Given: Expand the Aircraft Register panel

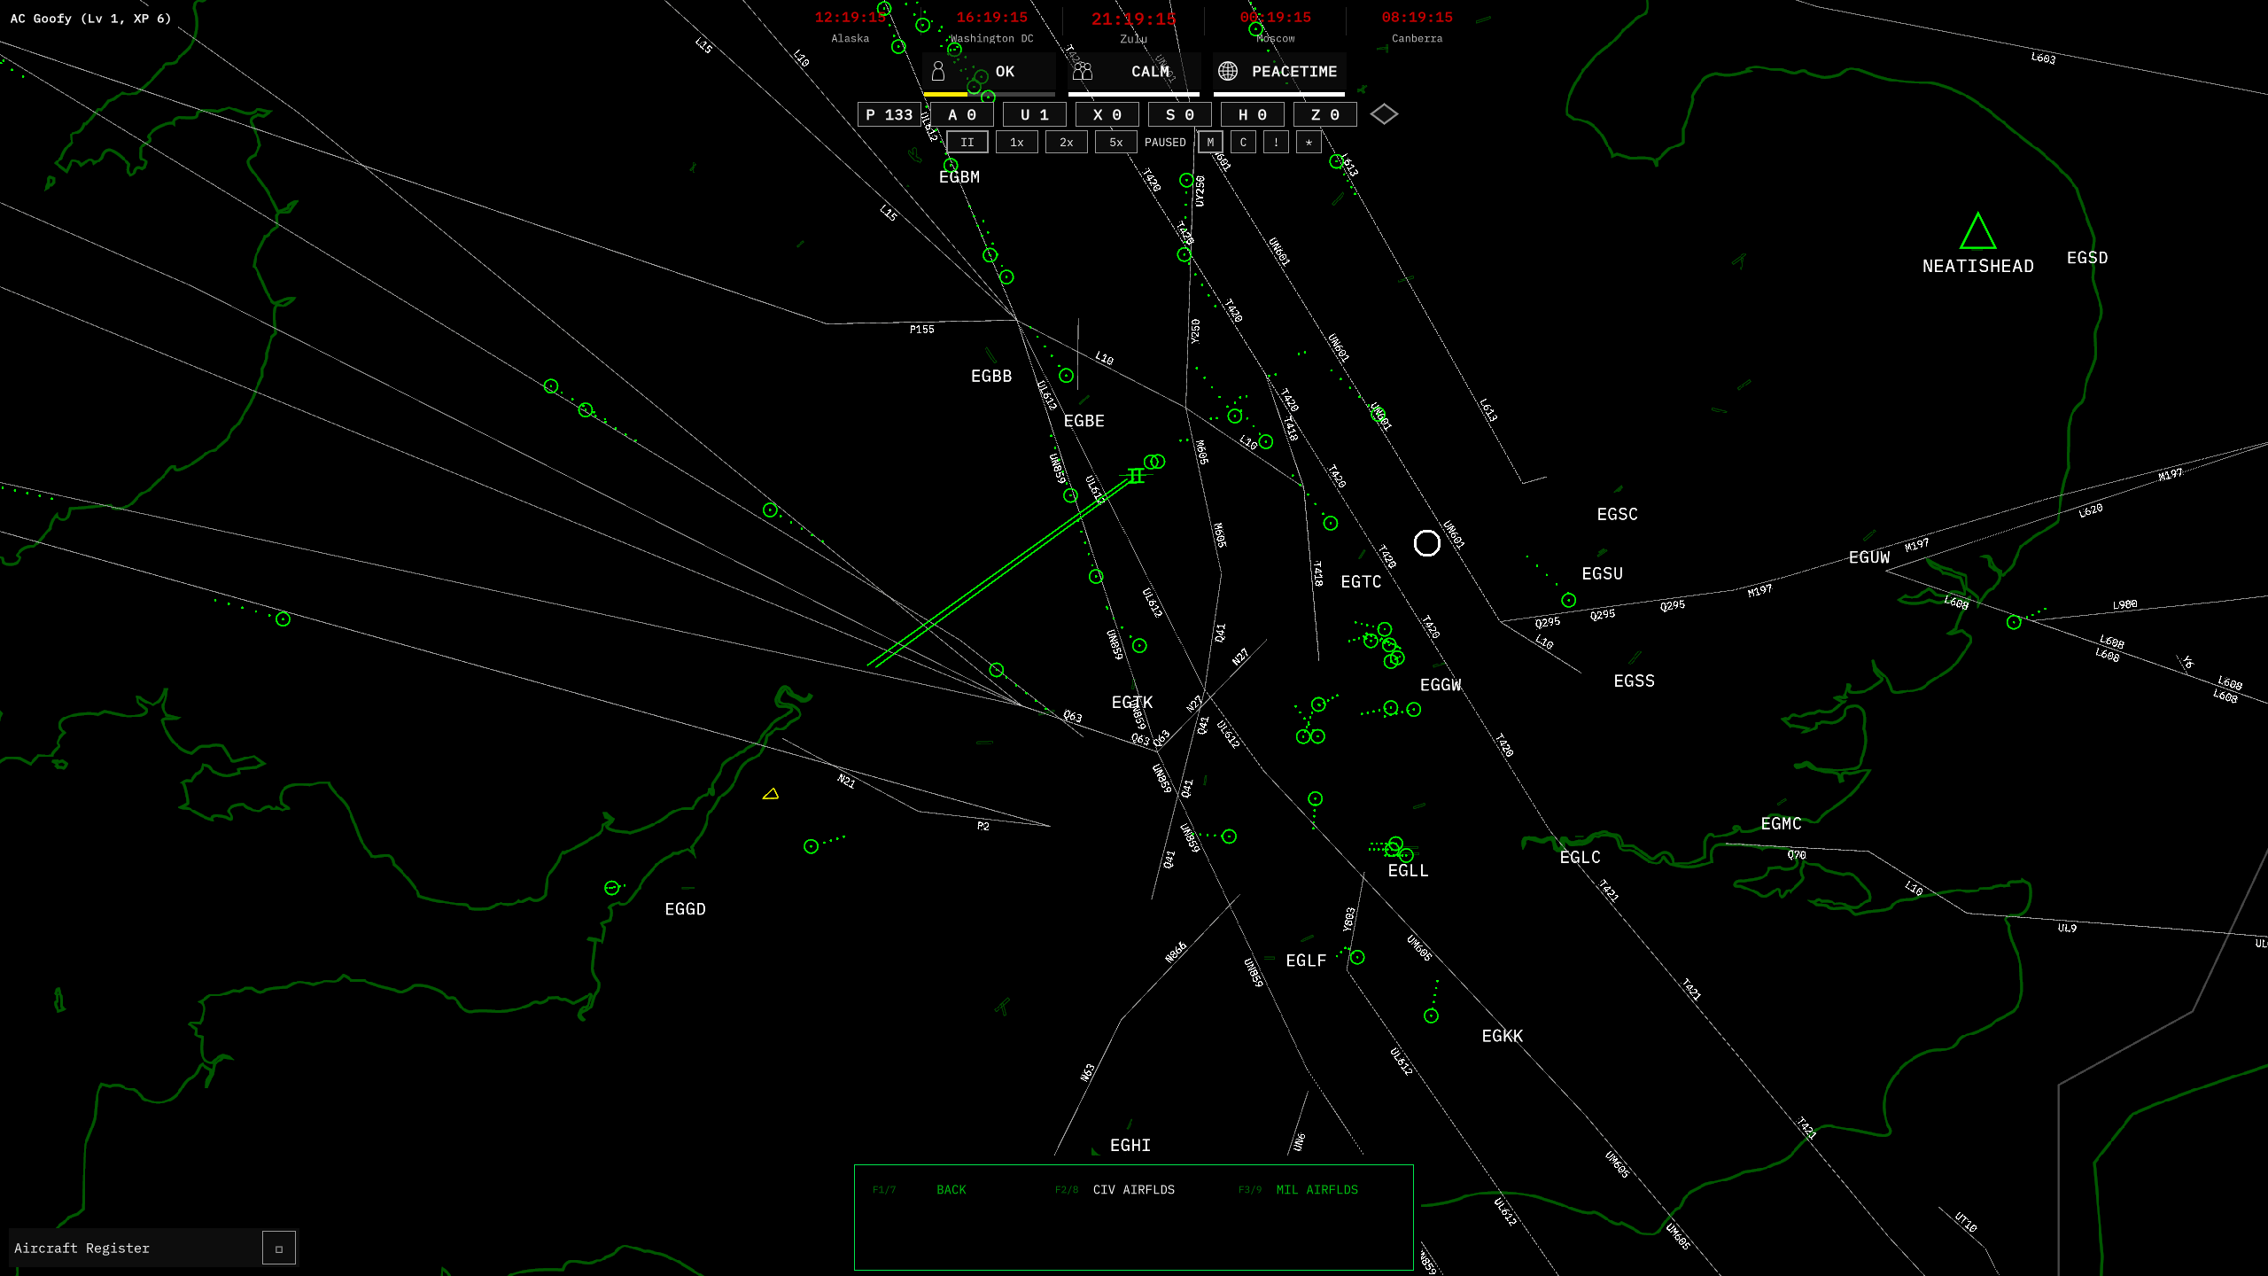Looking at the screenshot, I should [278, 1249].
